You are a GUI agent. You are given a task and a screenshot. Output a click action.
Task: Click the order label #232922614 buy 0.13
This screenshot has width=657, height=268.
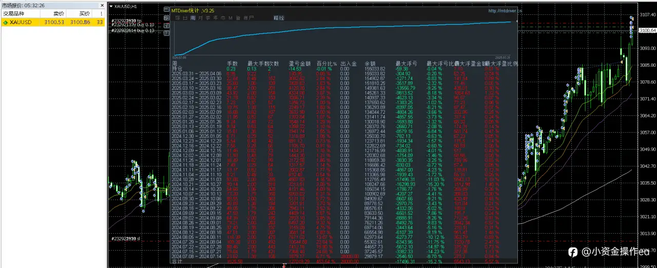tap(133, 31)
